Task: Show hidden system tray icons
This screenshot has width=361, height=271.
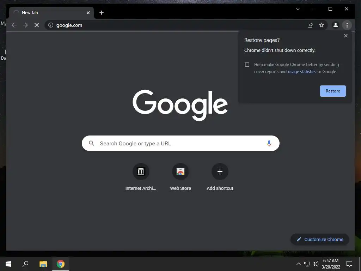Action: (x=298, y=264)
